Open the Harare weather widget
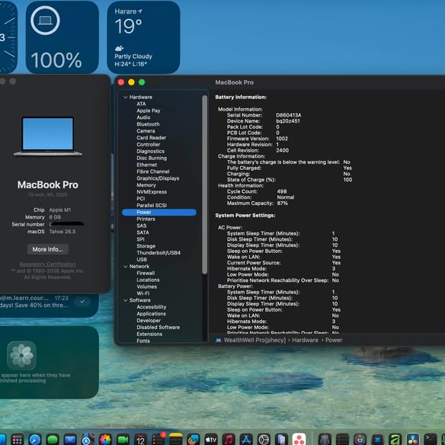 (143, 37)
